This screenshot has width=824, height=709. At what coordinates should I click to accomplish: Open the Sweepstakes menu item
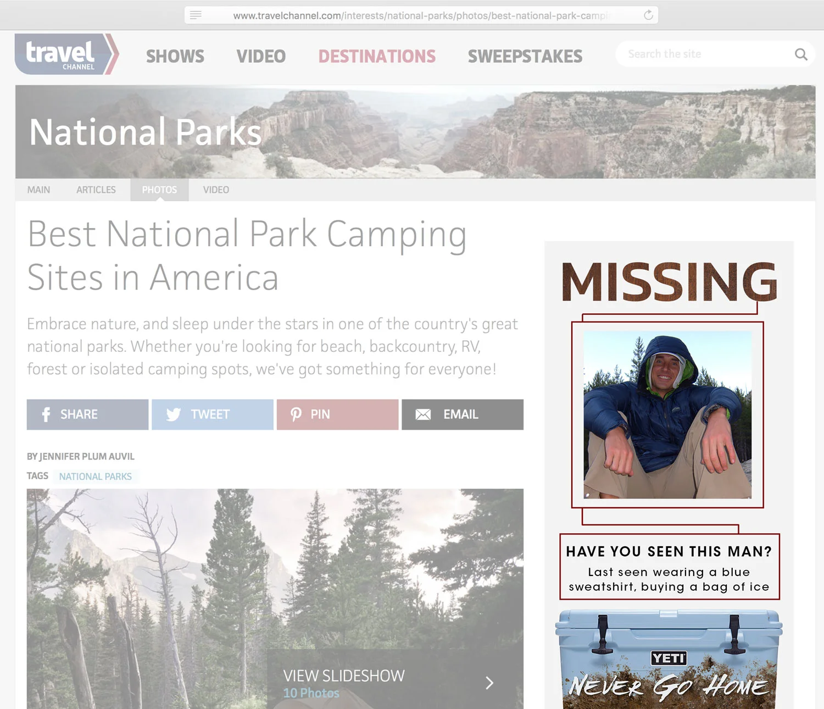(525, 56)
